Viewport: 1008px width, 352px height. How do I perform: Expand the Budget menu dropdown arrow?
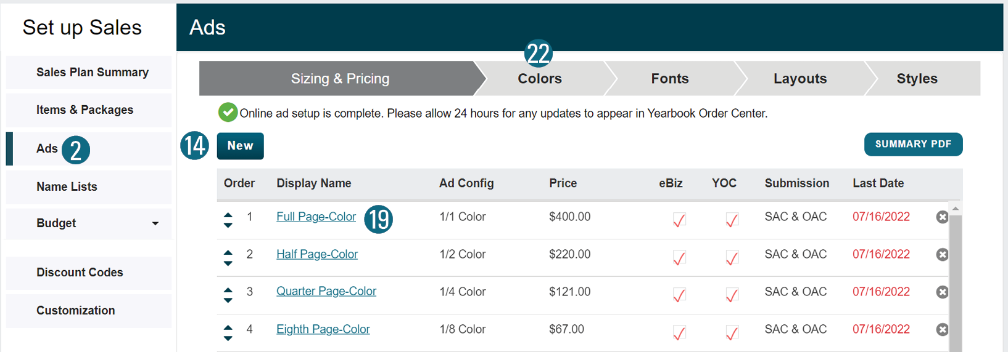(155, 223)
